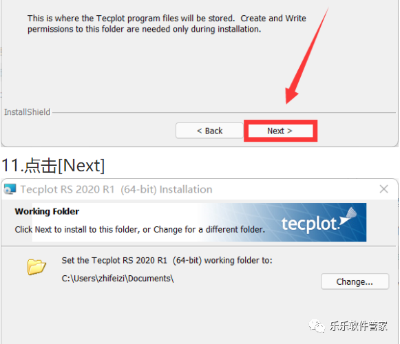The height and width of the screenshot is (344, 400).
Task: Click the separator line beside InstallShield
Action: 224,112
